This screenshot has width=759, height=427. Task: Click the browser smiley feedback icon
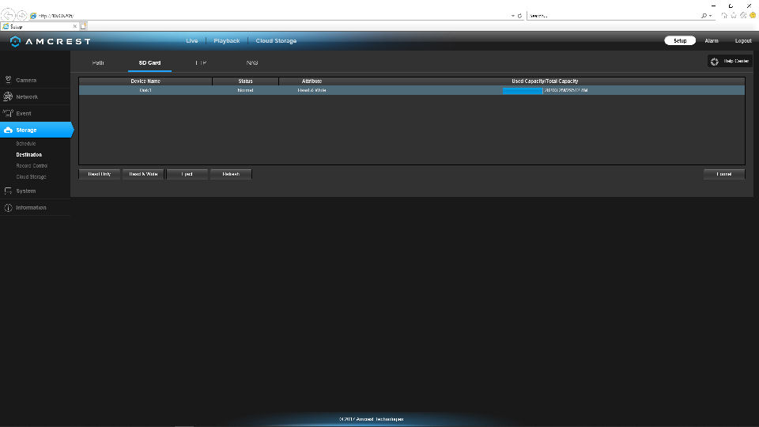click(x=753, y=16)
